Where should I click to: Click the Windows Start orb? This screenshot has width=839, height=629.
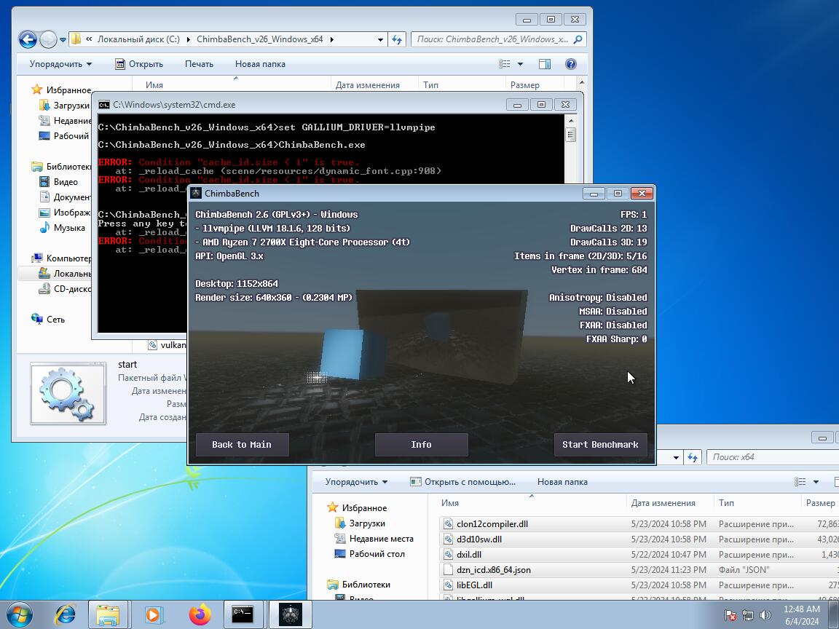click(20, 614)
